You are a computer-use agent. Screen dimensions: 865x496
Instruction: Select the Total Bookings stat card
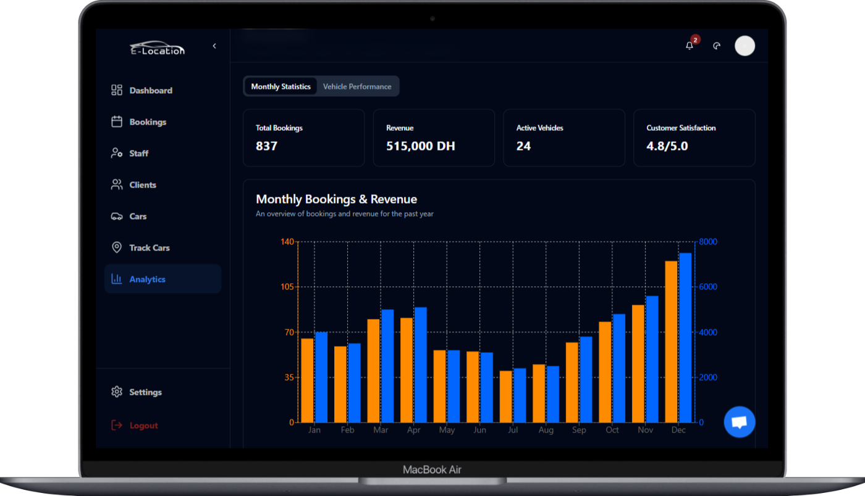[x=303, y=138]
